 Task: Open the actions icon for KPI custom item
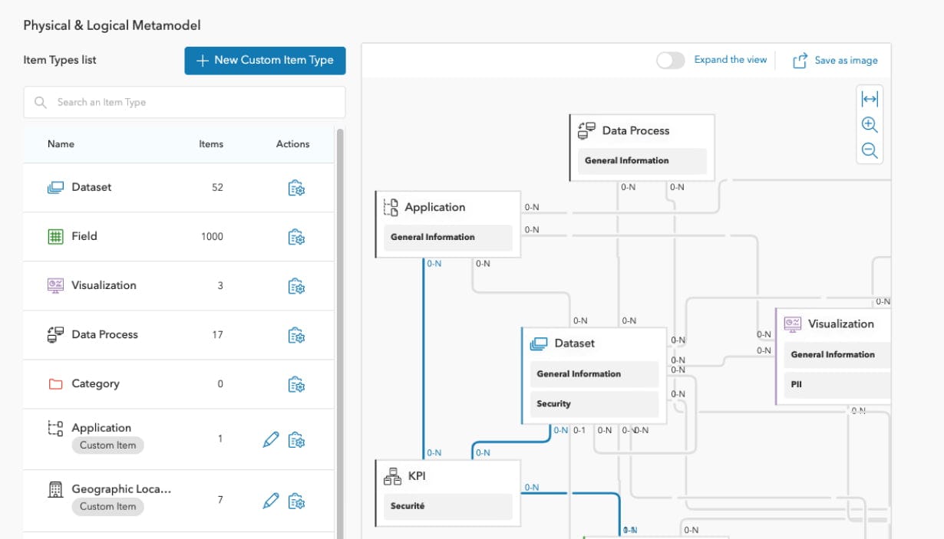[297, 537]
